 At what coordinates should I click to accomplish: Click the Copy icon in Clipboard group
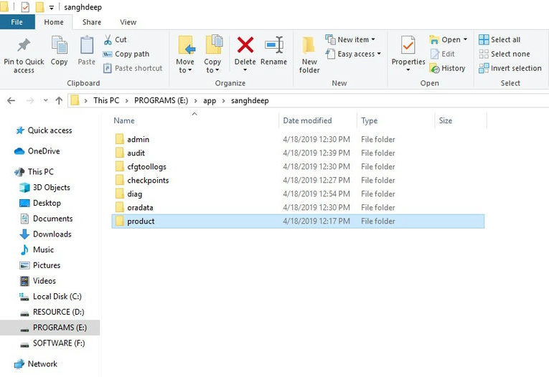coord(59,45)
